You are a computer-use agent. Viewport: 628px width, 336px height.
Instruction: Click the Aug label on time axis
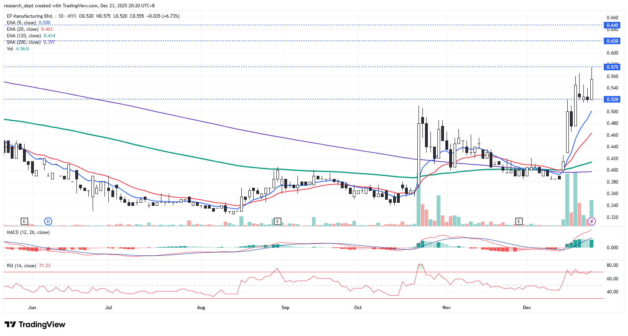coord(201,308)
